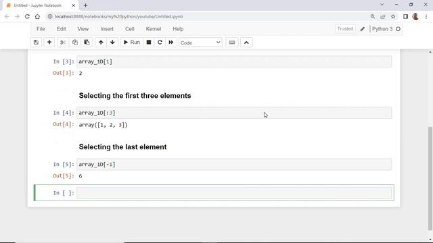Select the array_1D[:3] code cell
Screen dimensions: 433x243
click(x=234, y=113)
